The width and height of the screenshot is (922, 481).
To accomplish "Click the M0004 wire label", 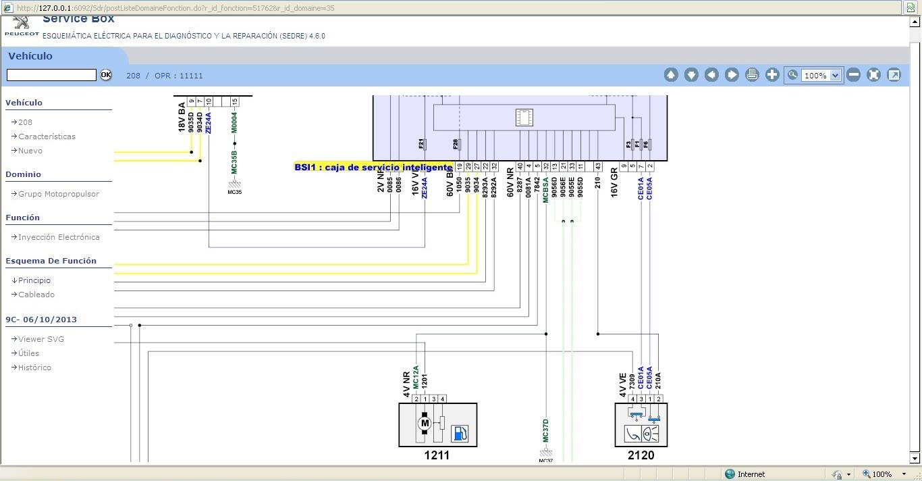I will [x=235, y=124].
